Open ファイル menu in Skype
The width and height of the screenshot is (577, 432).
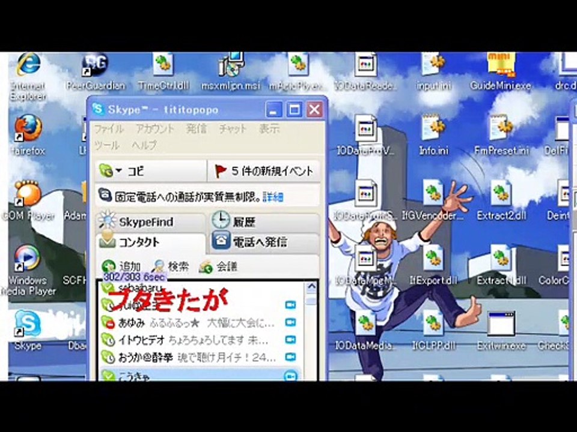(109, 128)
